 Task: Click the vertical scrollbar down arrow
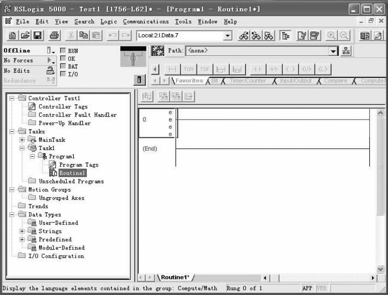point(380,269)
